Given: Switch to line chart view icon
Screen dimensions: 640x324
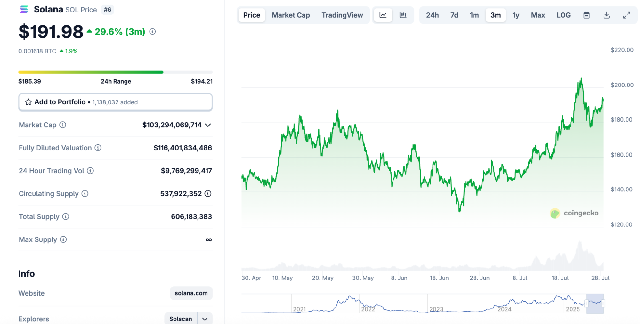Looking at the screenshot, I should 383,15.
